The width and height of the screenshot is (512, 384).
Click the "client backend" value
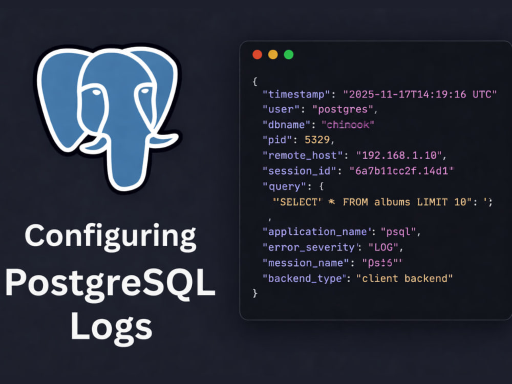[x=404, y=279]
